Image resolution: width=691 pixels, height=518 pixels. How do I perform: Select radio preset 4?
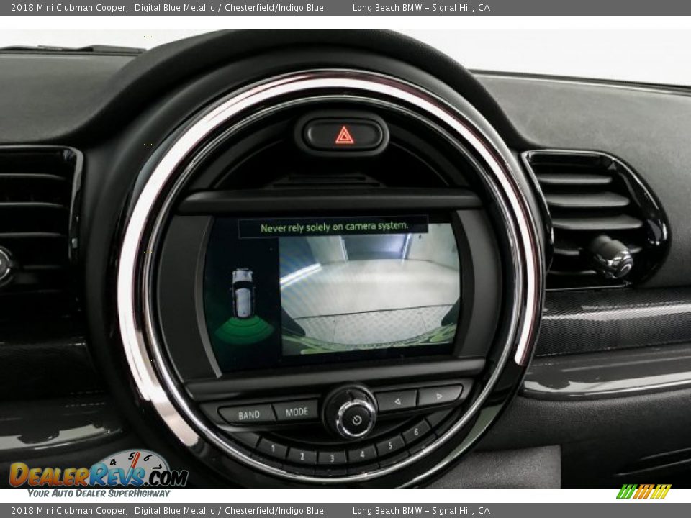coord(361,455)
